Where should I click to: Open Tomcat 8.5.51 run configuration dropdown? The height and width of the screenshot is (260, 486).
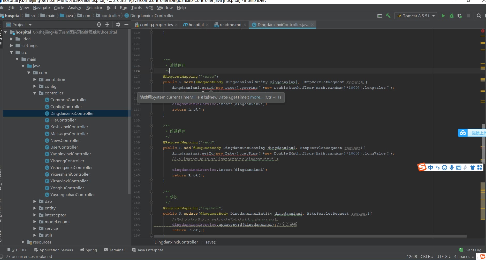[416, 16]
